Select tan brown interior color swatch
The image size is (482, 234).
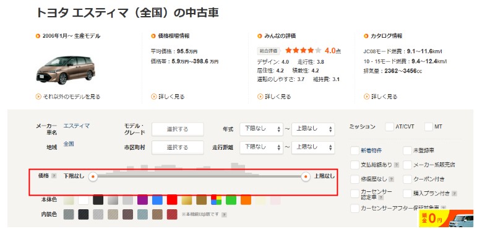157,214
